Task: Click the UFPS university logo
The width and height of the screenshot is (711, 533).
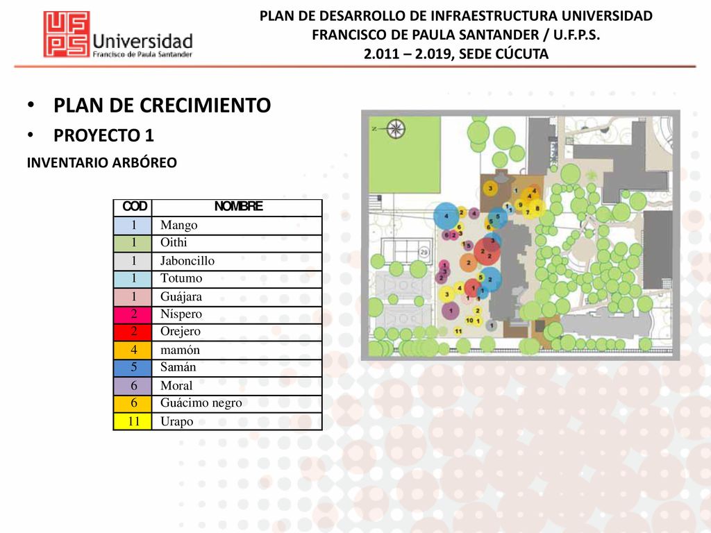Action: click(x=66, y=35)
